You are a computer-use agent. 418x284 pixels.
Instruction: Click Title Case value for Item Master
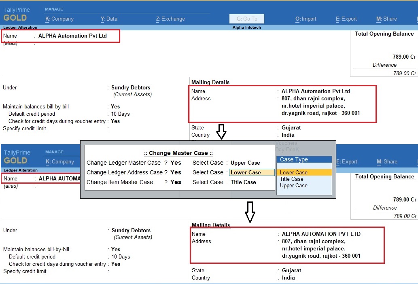click(243, 182)
